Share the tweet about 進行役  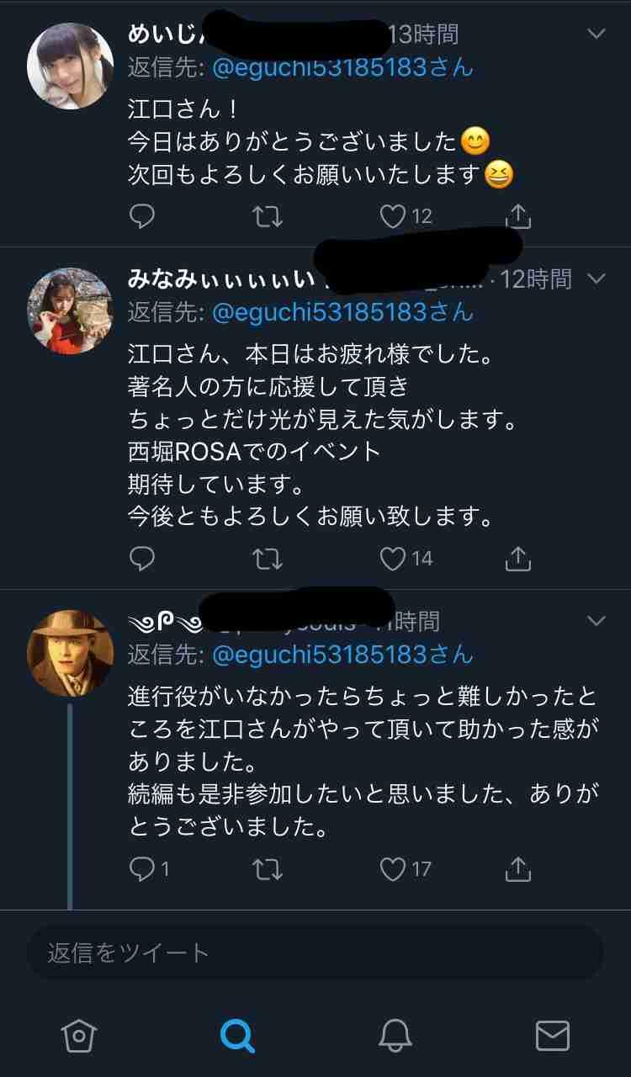click(x=519, y=868)
